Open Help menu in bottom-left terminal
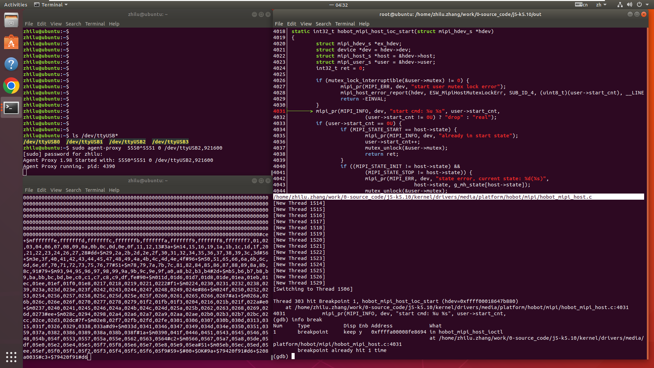654x368 pixels. [x=114, y=190]
